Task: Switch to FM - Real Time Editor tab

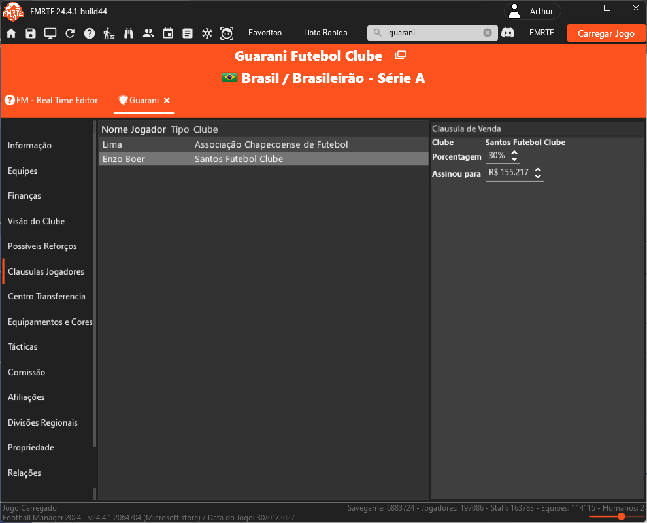Action: pyautogui.click(x=51, y=100)
